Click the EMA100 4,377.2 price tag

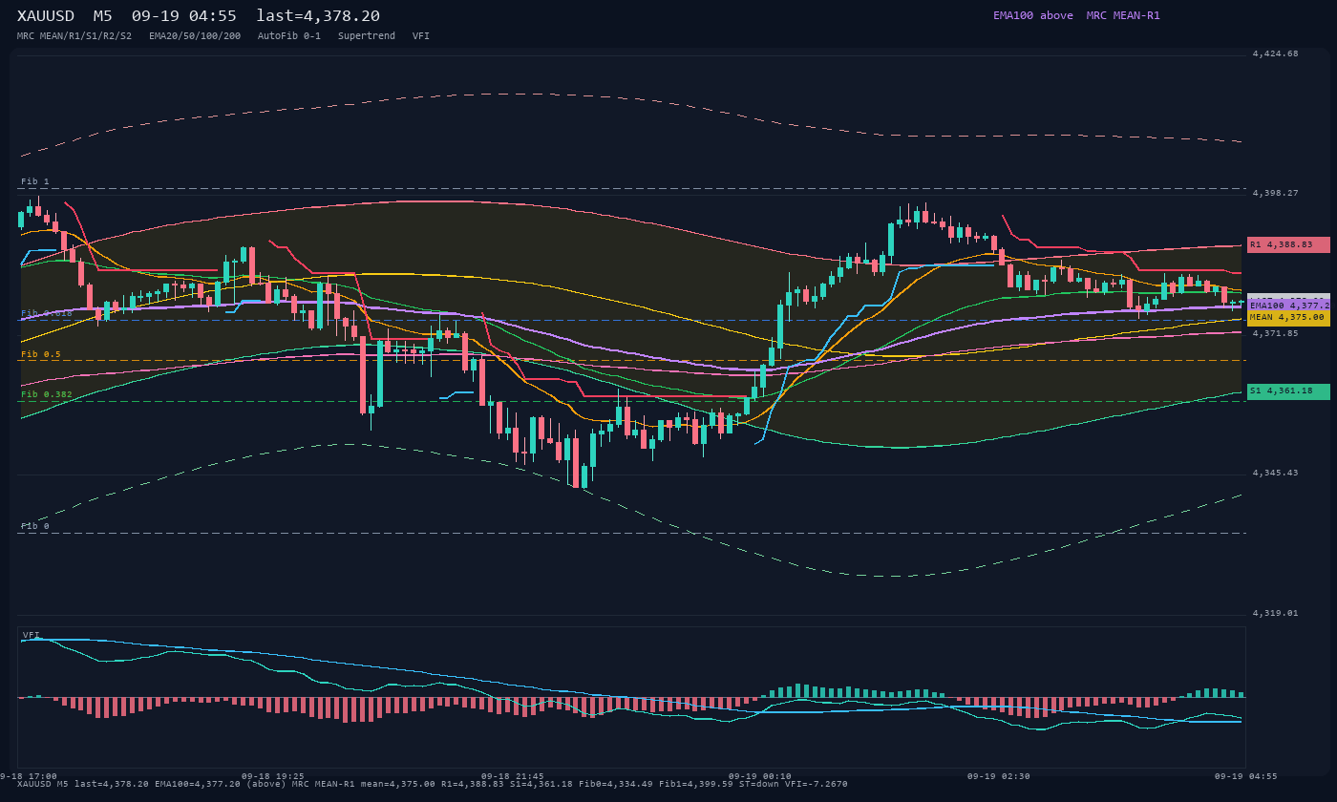[x=1288, y=305]
